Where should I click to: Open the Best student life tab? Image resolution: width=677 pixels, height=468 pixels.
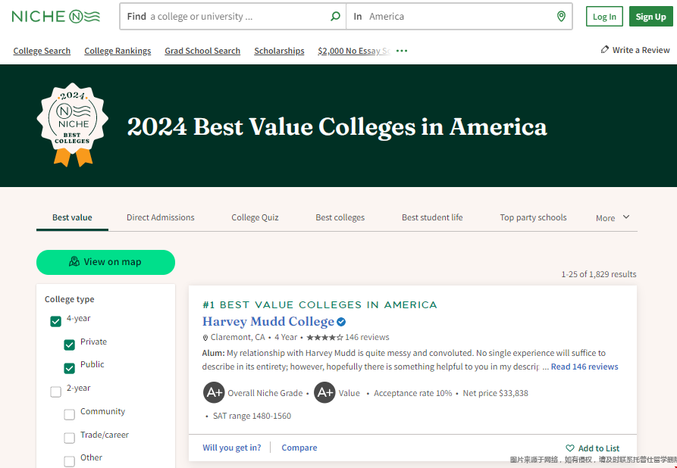coord(432,217)
